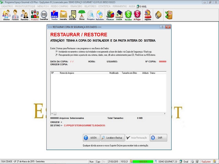
Task: Click the destination path C:\FPQSYSTEM\GOURMET2.0\DADOS\
Action: coord(85,125)
